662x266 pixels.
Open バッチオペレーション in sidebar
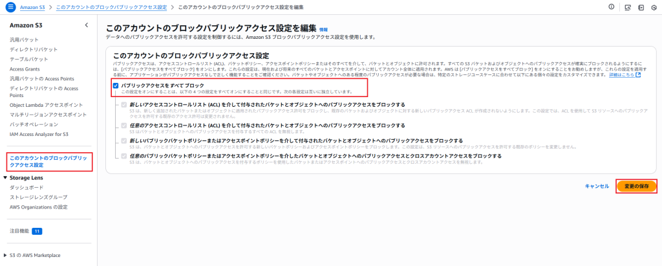(x=34, y=125)
